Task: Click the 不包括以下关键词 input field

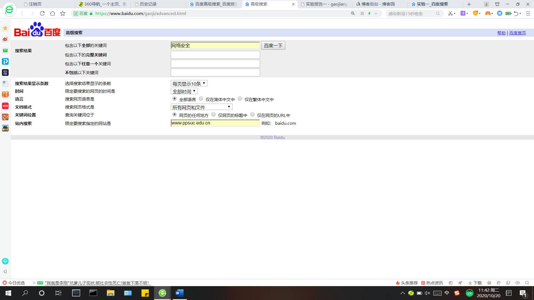Action: (215, 72)
